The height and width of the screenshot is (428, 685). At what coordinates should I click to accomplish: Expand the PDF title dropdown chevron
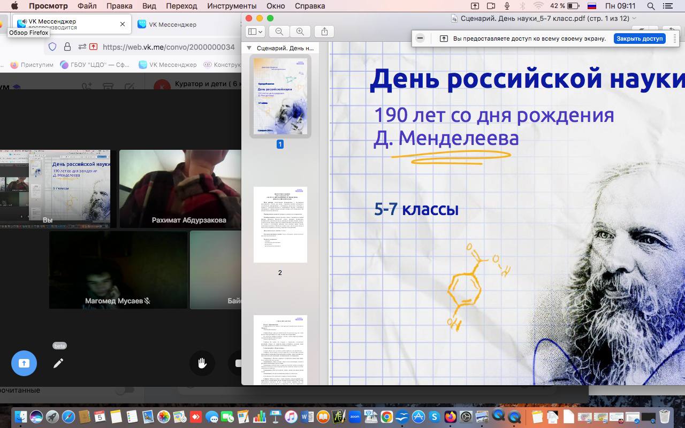point(635,18)
